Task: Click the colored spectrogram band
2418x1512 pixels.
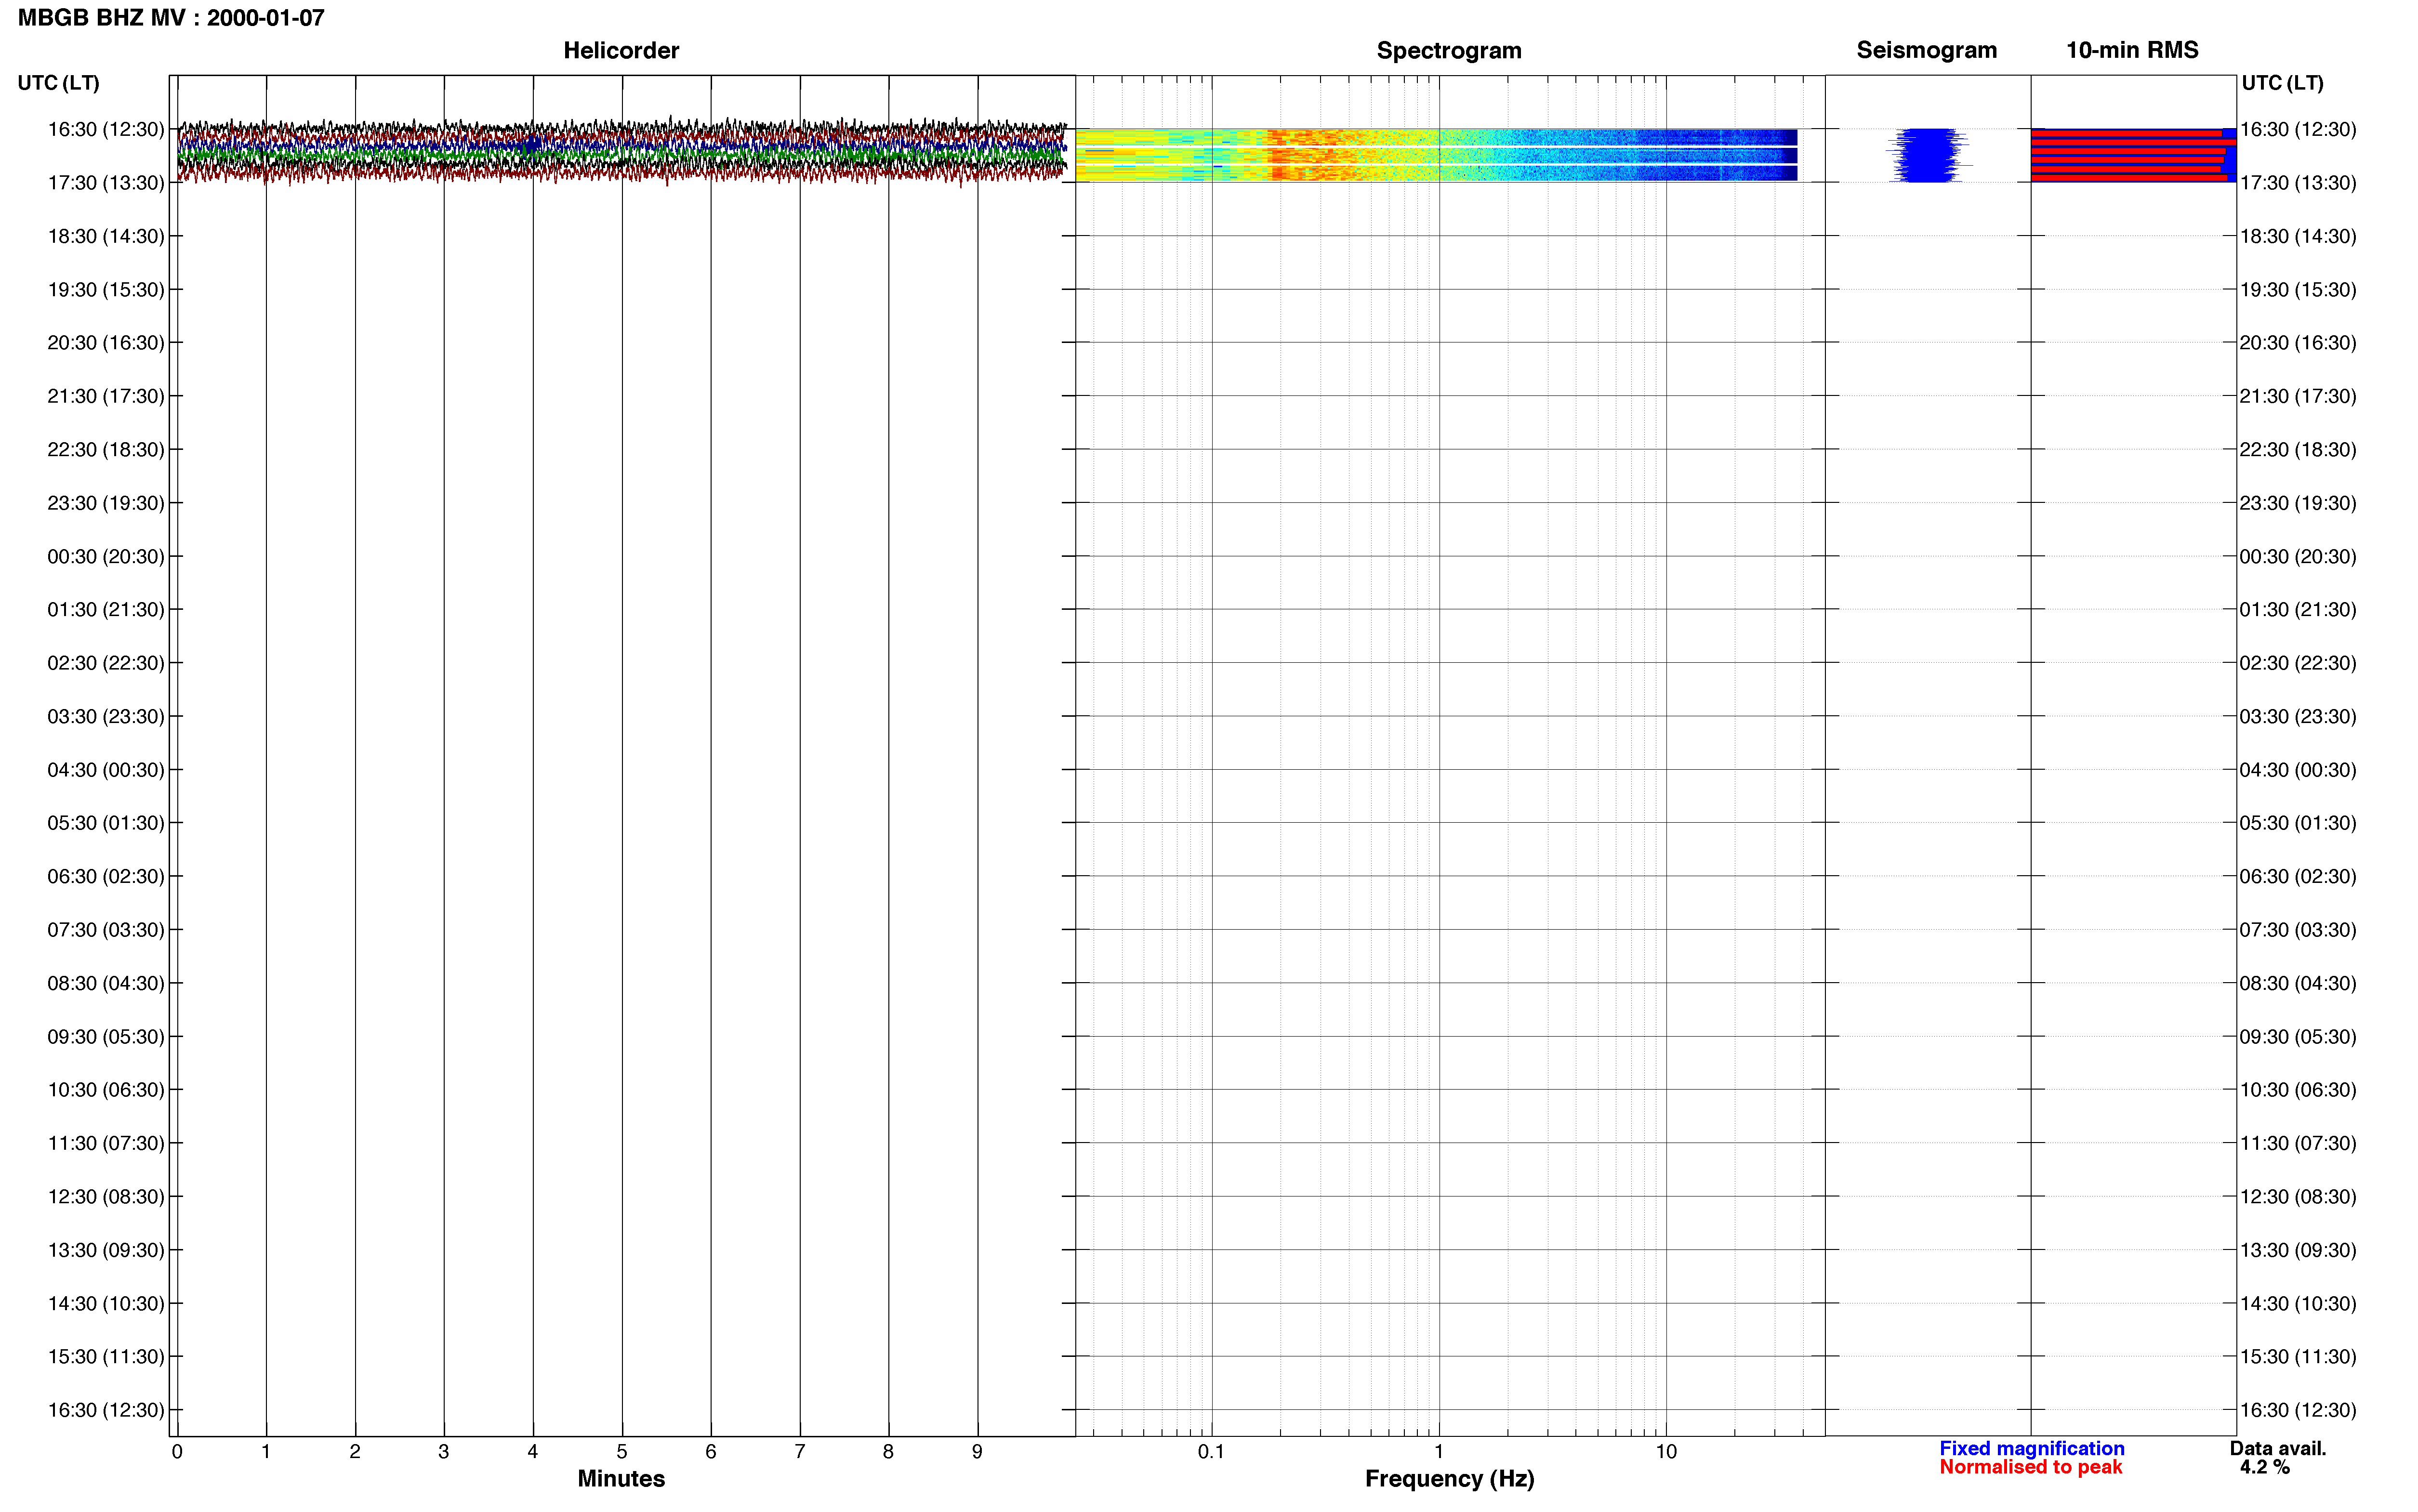Action: 1436,155
